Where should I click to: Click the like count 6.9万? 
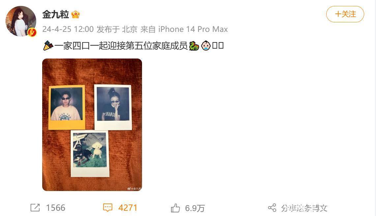195,208
